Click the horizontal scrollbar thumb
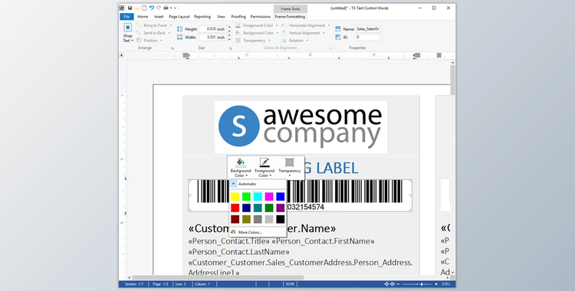 [x=218, y=278]
